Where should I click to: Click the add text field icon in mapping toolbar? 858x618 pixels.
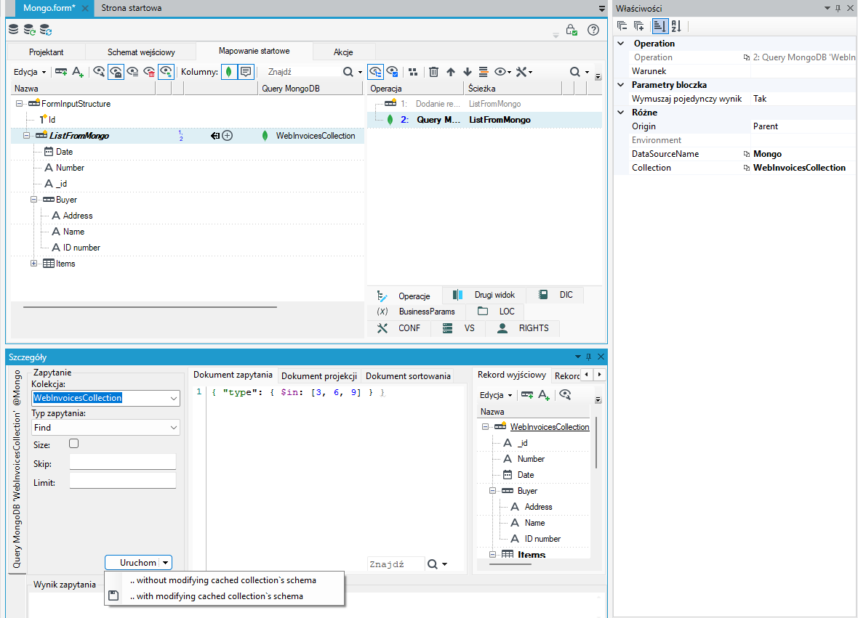point(78,72)
